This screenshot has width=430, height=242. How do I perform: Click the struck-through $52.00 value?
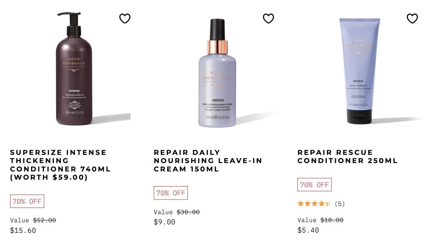point(45,220)
